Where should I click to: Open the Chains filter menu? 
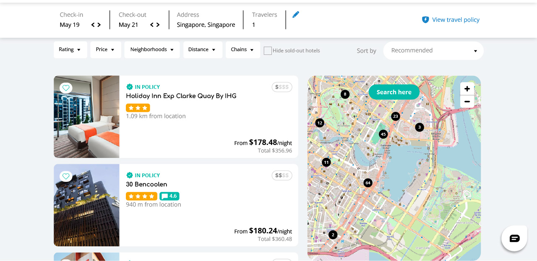(242, 49)
